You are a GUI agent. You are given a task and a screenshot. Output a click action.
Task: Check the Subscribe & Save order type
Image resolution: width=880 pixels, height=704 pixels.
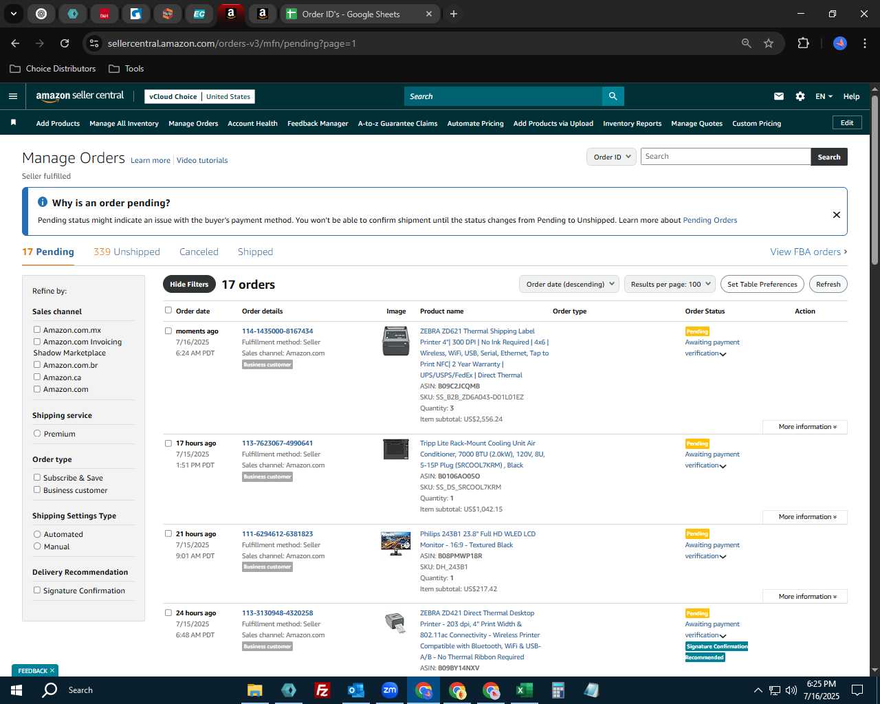tap(37, 477)
